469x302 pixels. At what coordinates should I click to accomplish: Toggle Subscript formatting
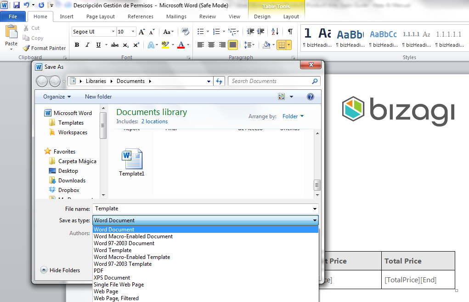click(x=126, y=45)
